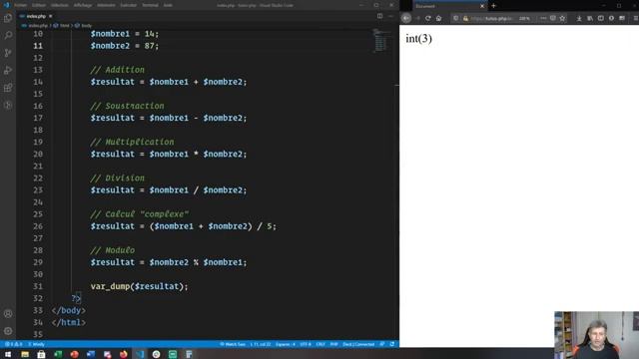Change the Espaces indentation setting in the status bar
The image size is (639, 359).
point(286,344)
